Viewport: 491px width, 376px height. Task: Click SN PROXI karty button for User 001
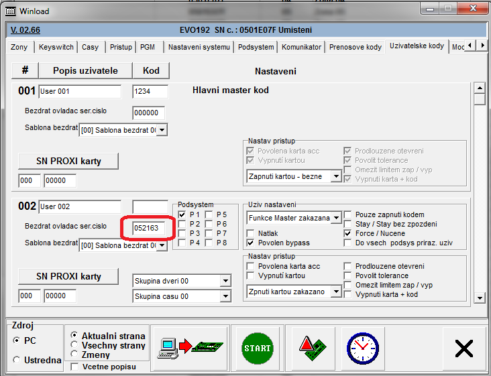(x=68, y=161)
